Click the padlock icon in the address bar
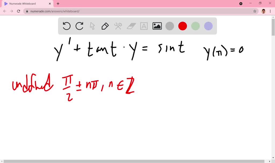Viewport: 275px width, 163px height. tap(27, 11)
